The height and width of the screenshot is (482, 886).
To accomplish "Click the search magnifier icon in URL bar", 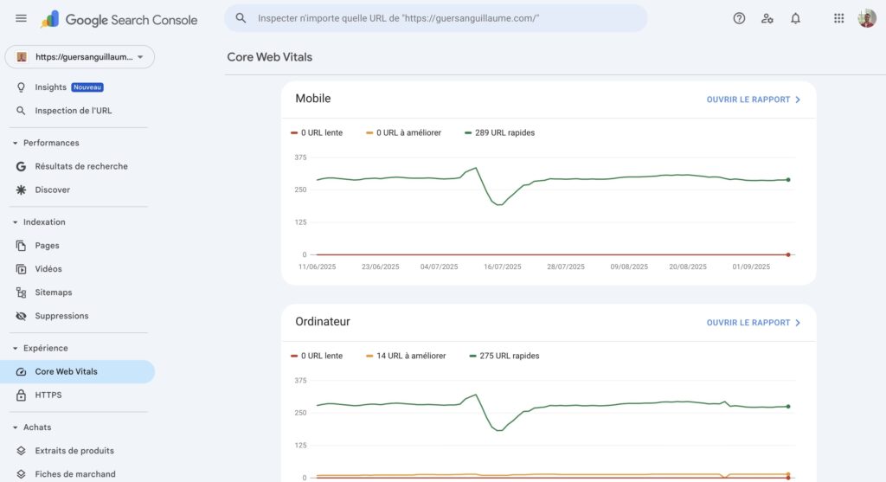I will (x=241, y=18).
